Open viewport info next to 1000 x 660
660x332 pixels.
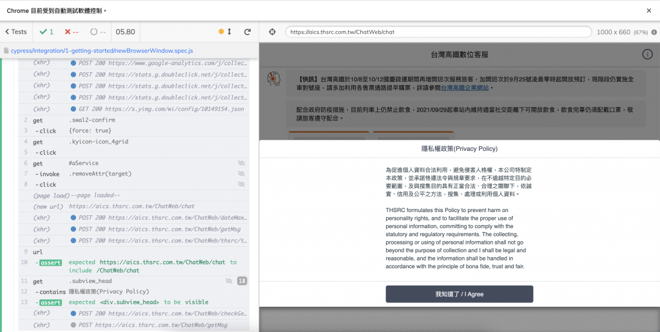[x=654, y=32]
